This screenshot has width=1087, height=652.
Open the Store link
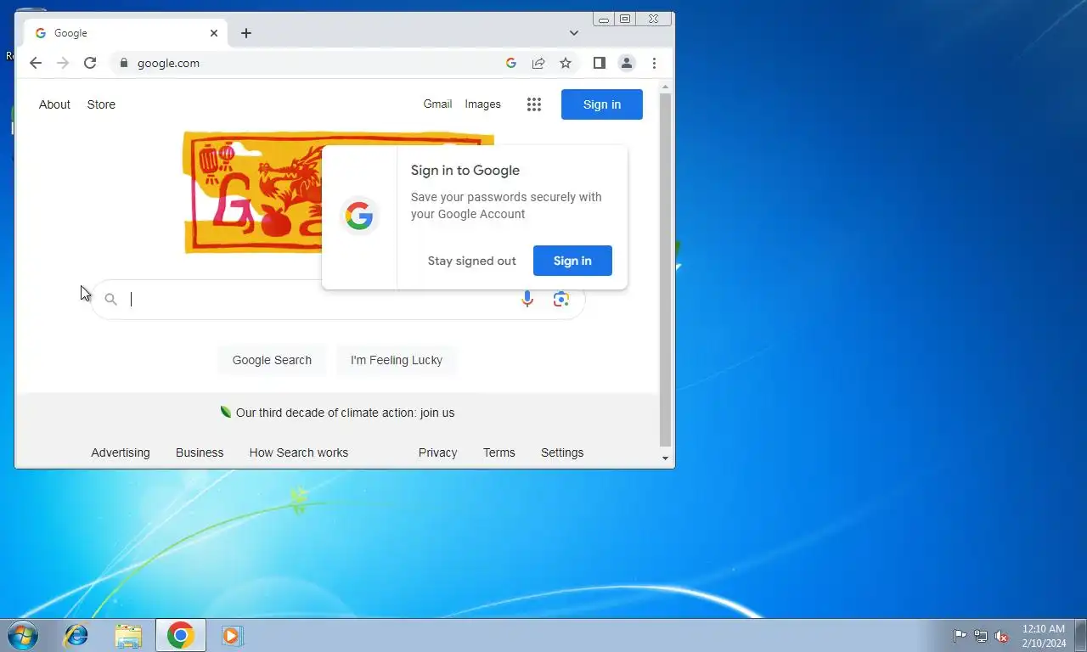[x=101, y=104]
